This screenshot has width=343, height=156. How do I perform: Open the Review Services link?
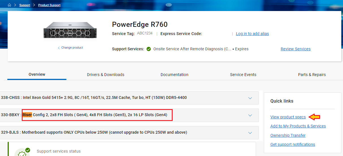pyautogui.click(x=296, y=49)
